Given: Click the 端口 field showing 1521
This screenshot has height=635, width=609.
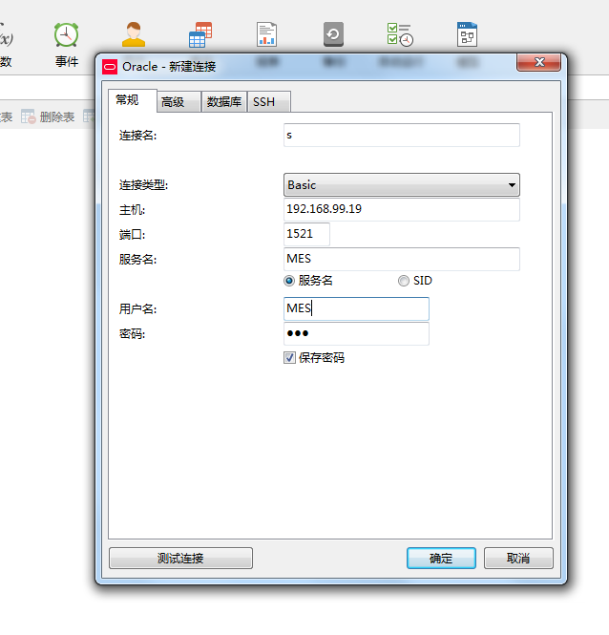Looking at the screenshot, I should click(307, 234).
